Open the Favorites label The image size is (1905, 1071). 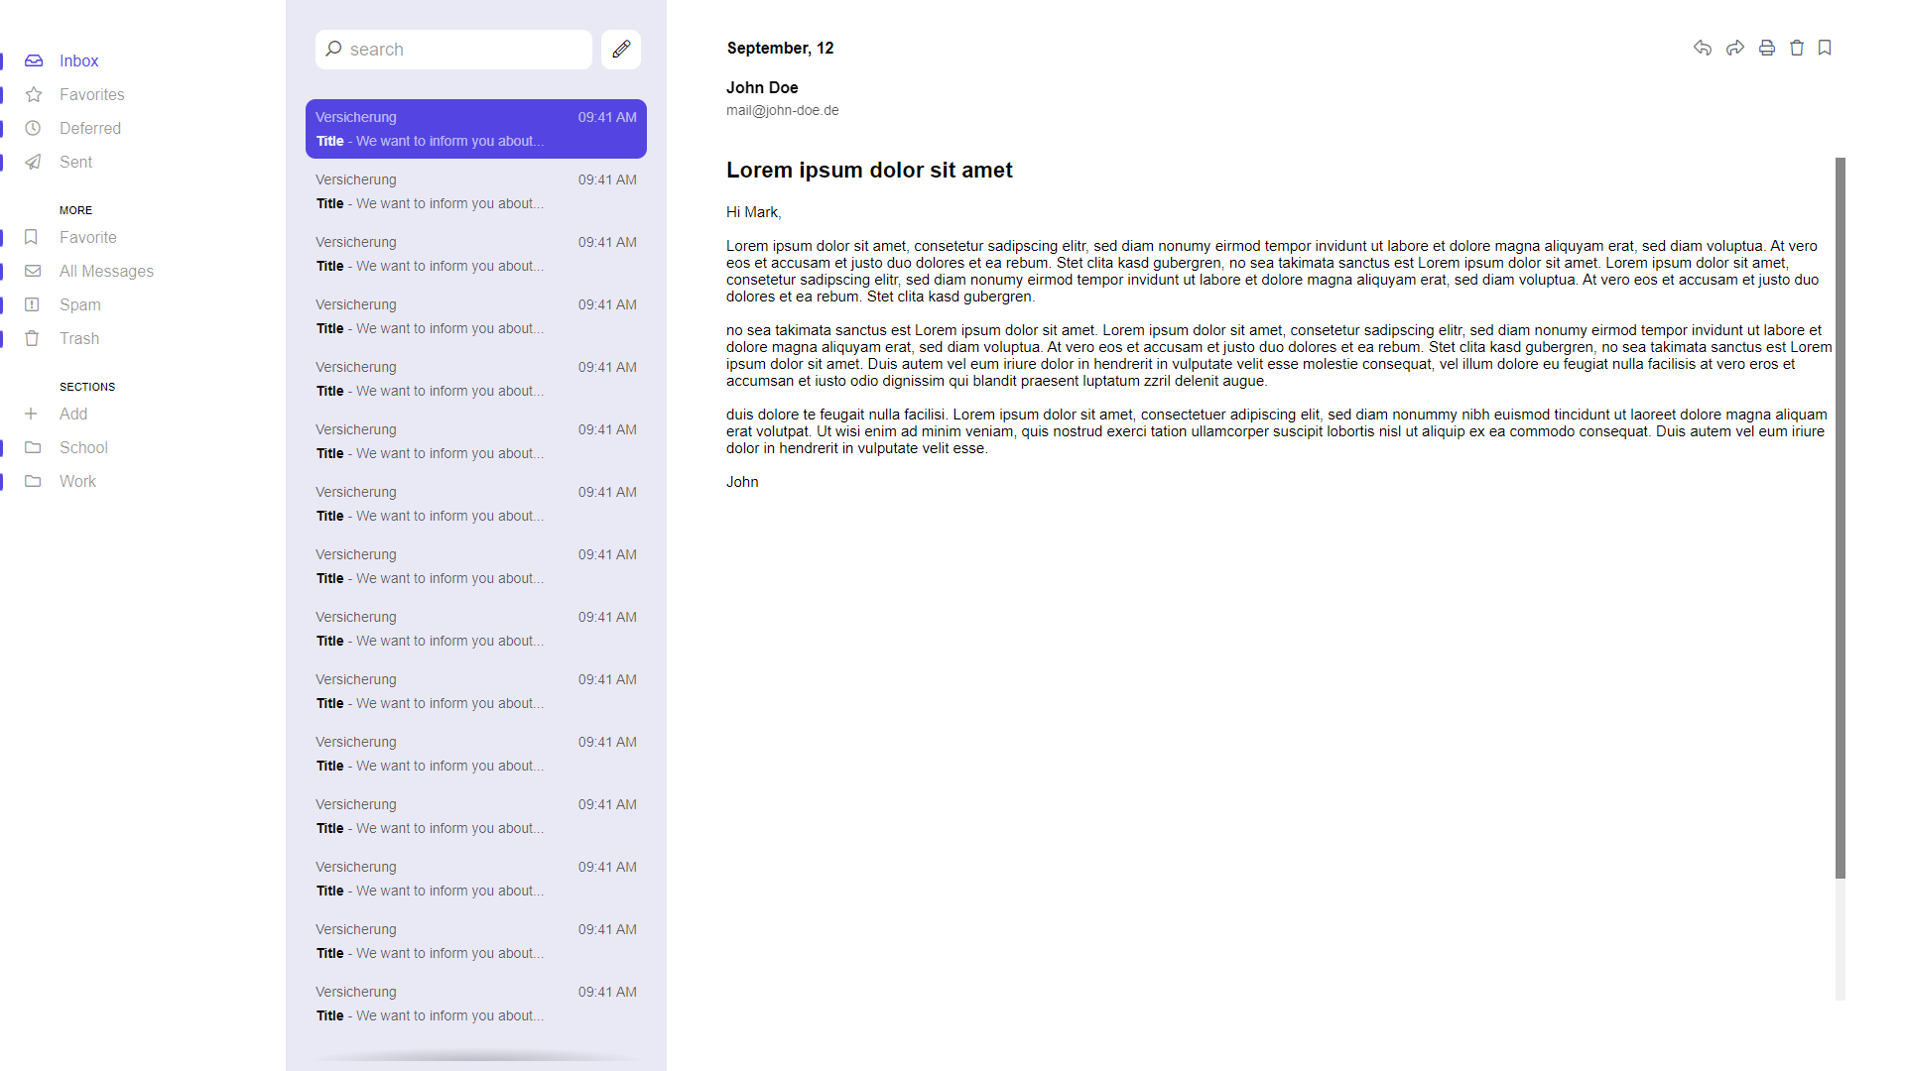[x=92, y=94]
